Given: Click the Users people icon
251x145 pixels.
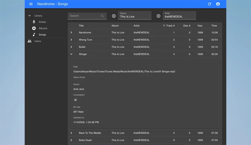Looking at the screenshot, I should click(x=29, y=41).
